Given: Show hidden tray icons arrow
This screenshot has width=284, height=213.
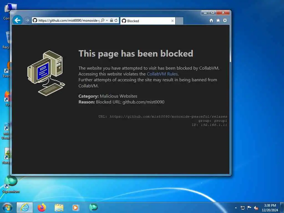Looking at the screenshot, I should pyautogui.click(x=236, y=208).
